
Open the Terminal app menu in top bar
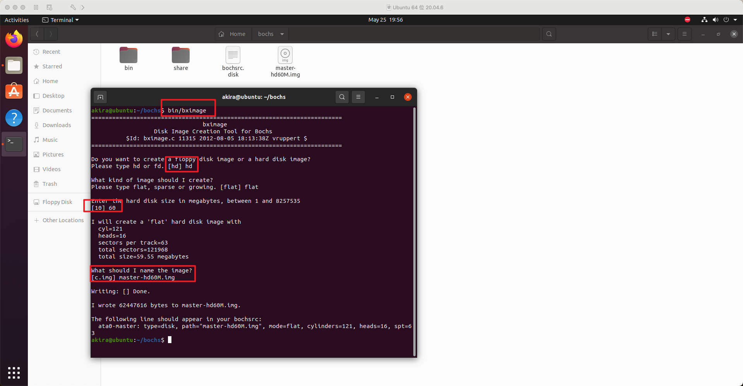(x=60, y=20)
